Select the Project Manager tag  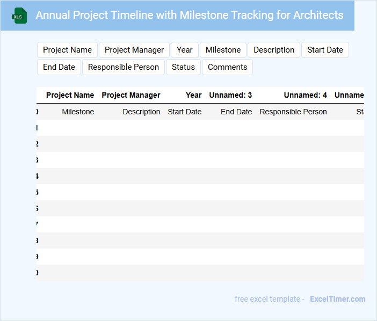tap(134, 50)
